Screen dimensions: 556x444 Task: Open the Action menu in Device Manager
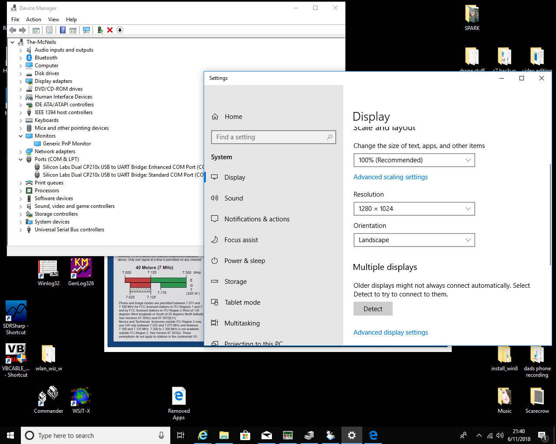[33, 20]
